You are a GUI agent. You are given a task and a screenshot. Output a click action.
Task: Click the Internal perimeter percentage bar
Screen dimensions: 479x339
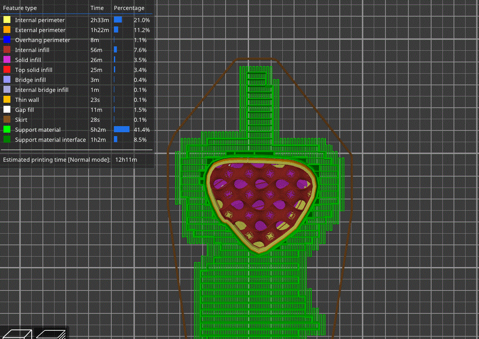coord(118,20)
